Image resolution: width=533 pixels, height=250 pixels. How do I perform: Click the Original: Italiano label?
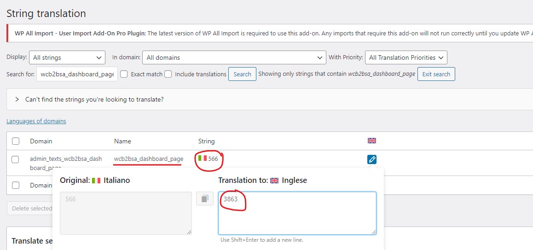[x=95, y=181]
